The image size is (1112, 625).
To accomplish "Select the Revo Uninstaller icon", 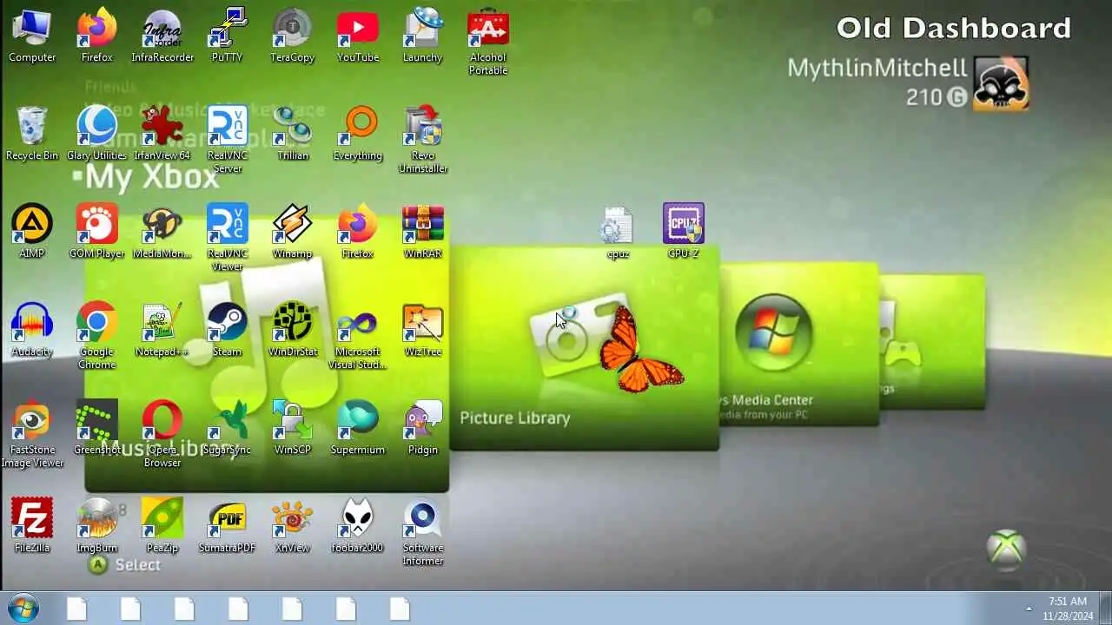I will 423,141.
